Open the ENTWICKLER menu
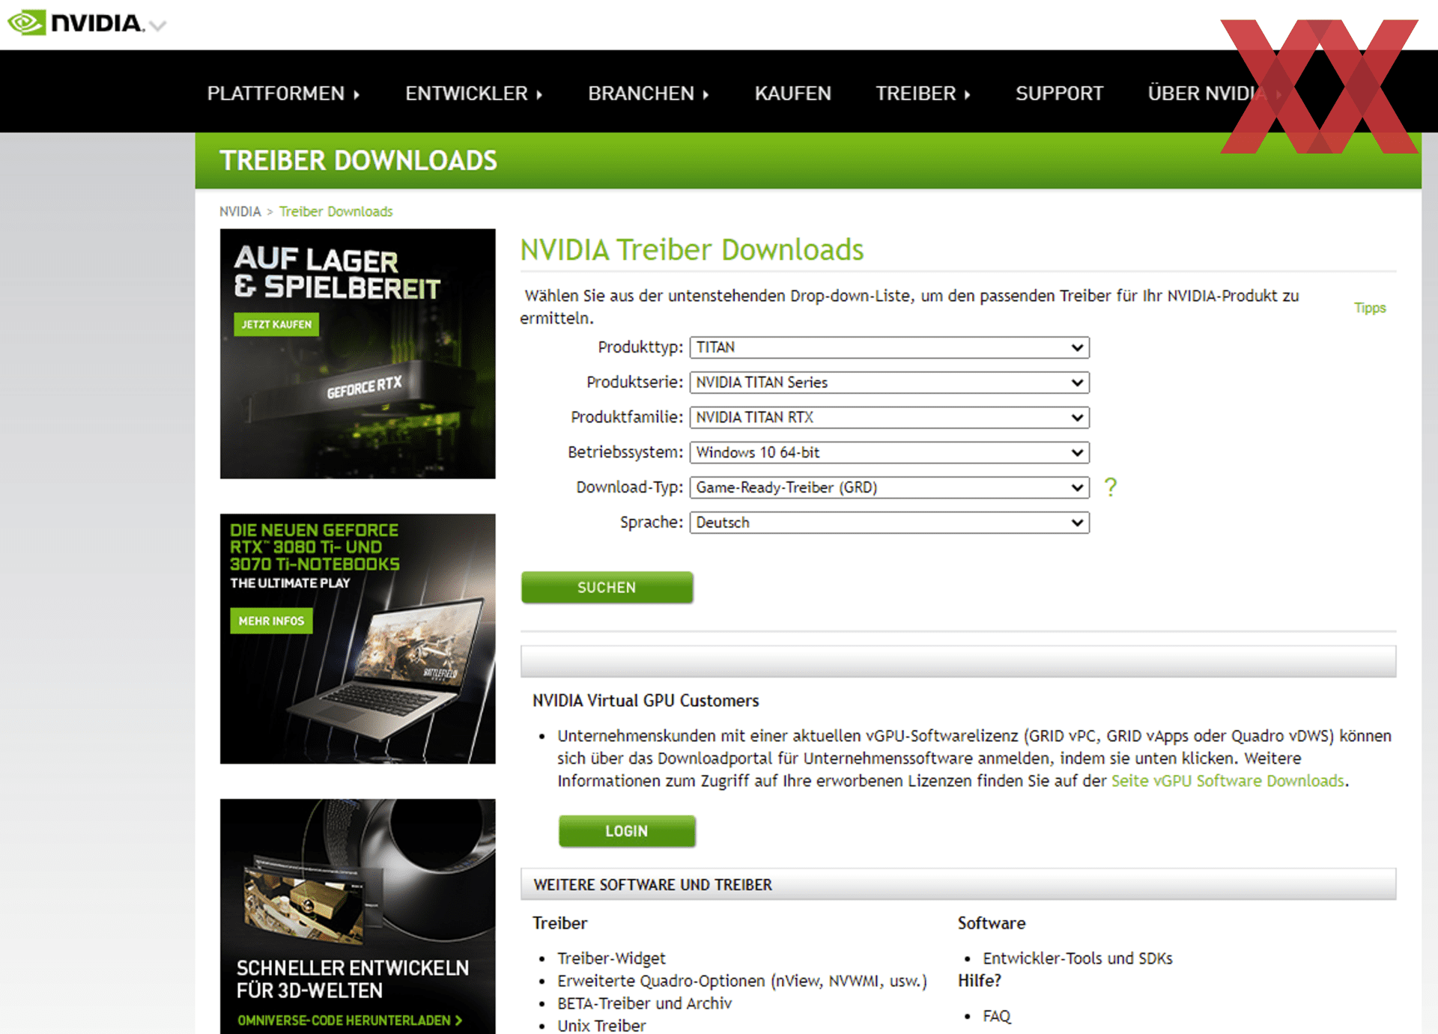 [x=474, y=94]
